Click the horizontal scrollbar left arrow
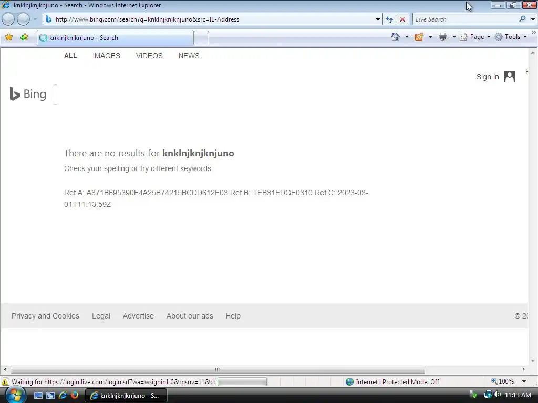This screenshot has height=403, width=538. [5, 369]
